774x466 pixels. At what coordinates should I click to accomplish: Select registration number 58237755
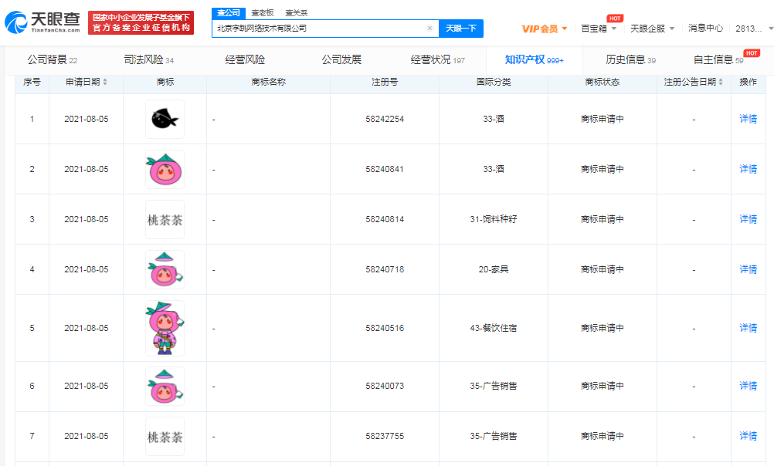[385, 437]
